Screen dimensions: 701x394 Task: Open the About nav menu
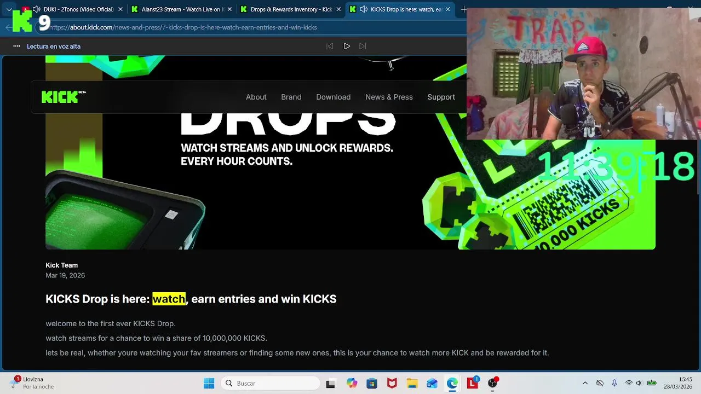coord(256,97)
